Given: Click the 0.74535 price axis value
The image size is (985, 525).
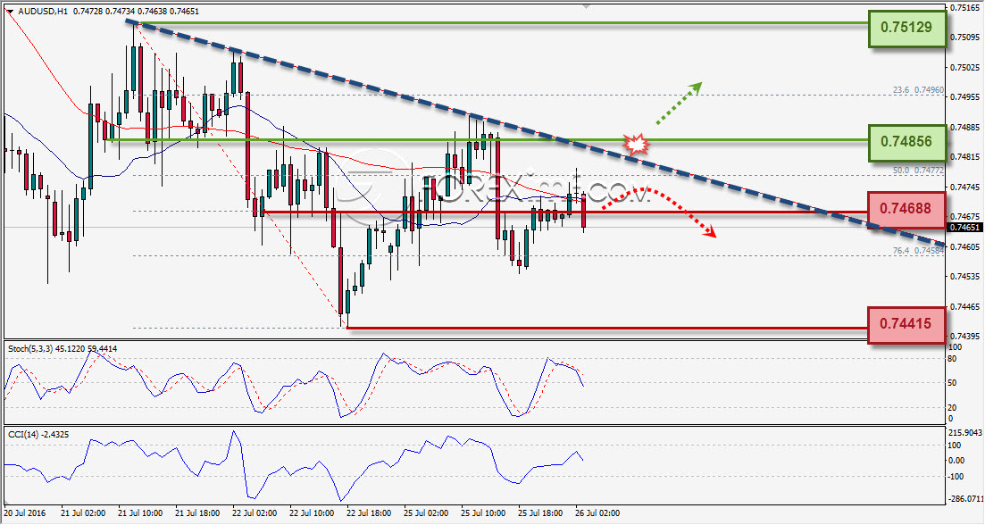Looking at the screenshot, I should pos(966,276).
